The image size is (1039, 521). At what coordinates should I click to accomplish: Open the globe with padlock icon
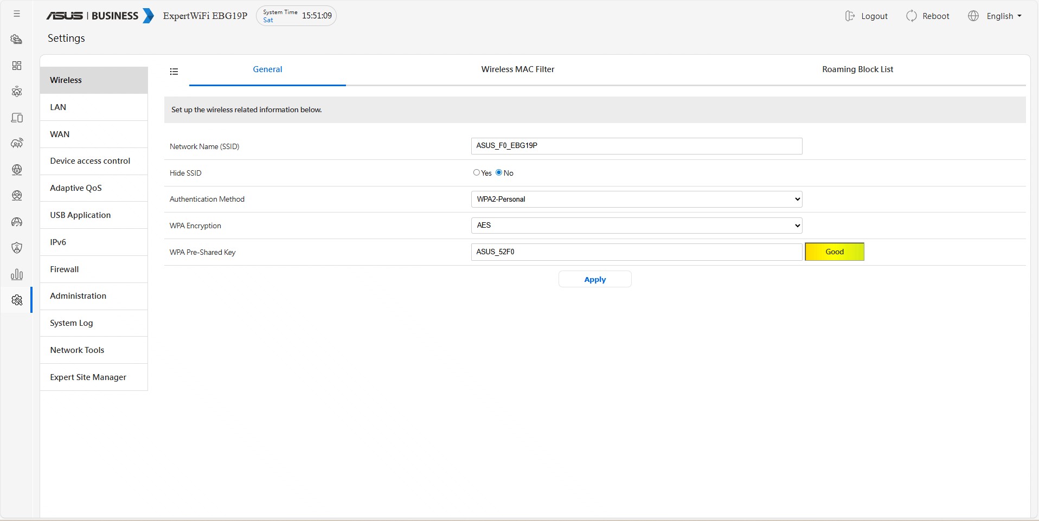pos(17,170)
